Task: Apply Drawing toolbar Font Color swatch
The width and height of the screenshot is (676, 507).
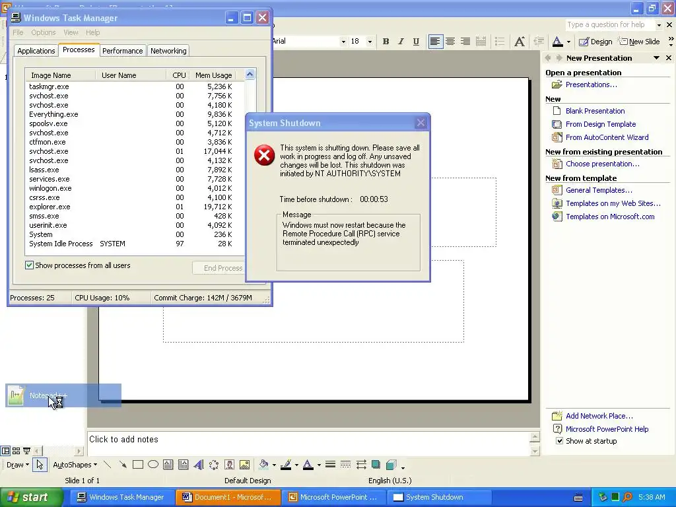Action: [308, 464]
